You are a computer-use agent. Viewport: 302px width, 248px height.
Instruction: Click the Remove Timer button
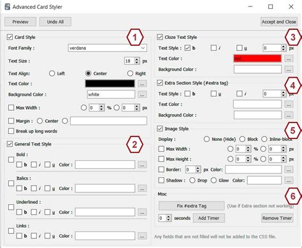point(277,218)
